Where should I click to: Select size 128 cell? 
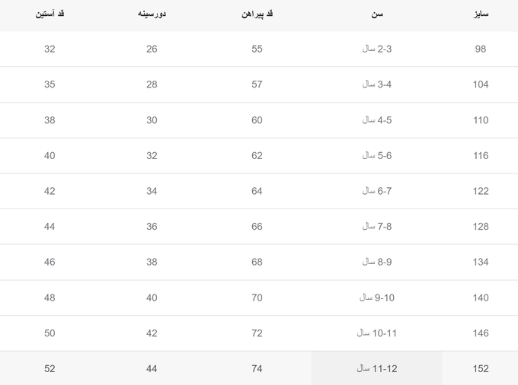click(x=481, y=227)
